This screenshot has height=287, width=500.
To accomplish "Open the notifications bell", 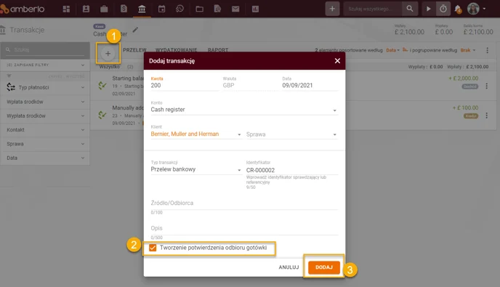I will [458, 9].
